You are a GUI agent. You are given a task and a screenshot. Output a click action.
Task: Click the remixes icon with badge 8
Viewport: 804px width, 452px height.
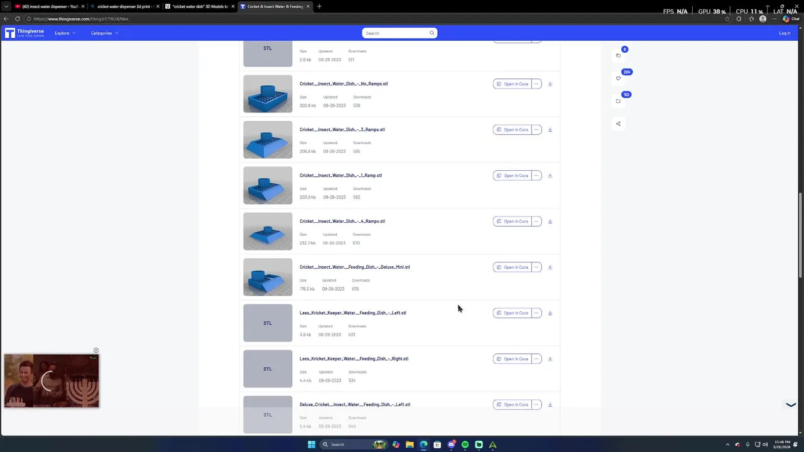point(618,55)
